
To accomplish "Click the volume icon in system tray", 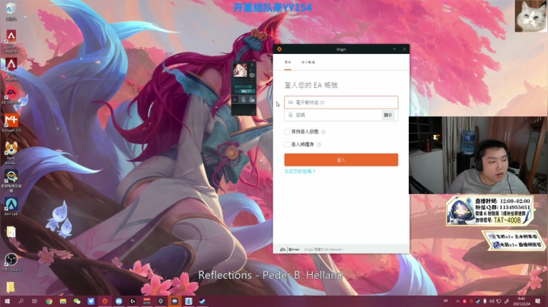I will coord(492,301).
